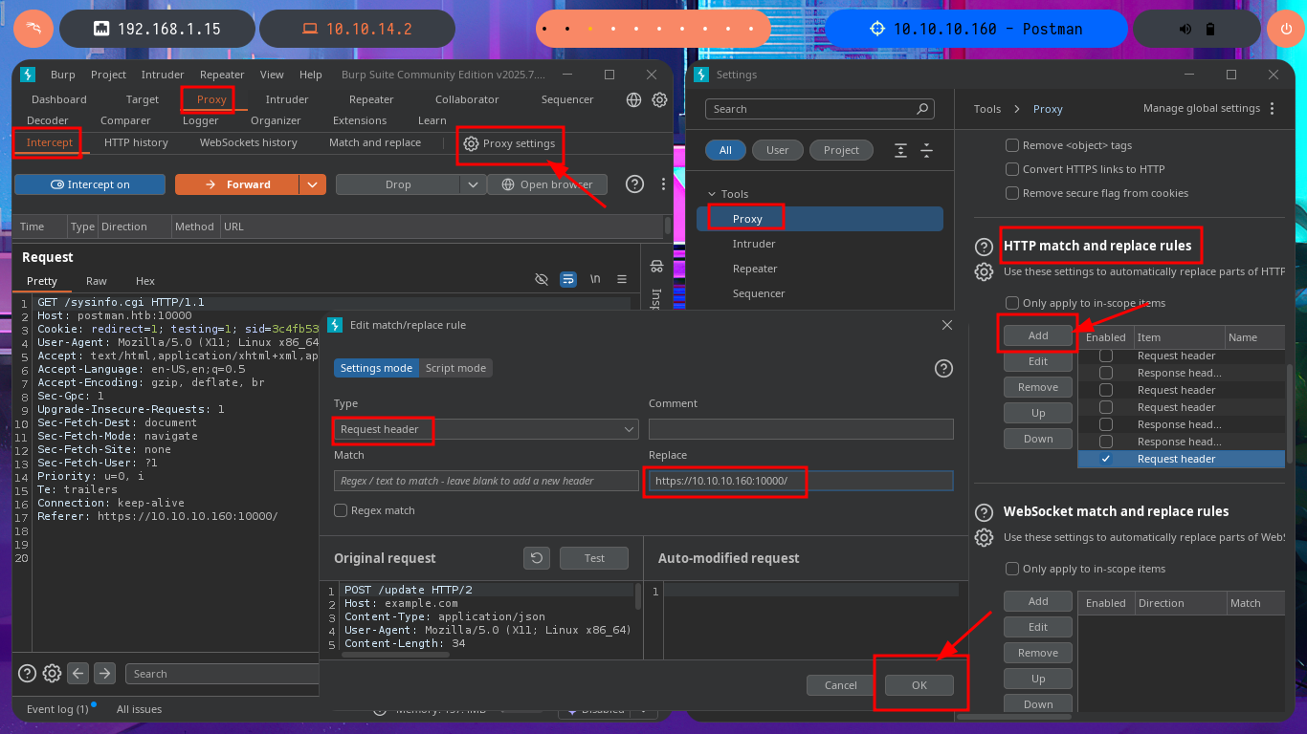The image size is (1307, 734).
Task: Check Convert HTTPS links to HTTP
Action: [1012, 169]
